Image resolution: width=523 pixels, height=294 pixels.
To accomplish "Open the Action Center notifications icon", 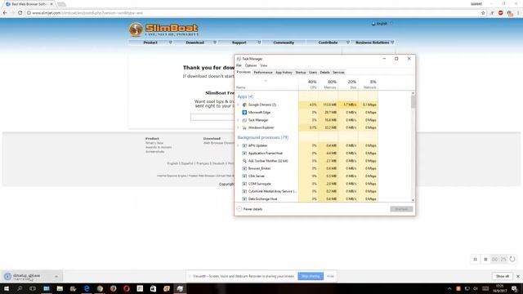I will (515, 288).
